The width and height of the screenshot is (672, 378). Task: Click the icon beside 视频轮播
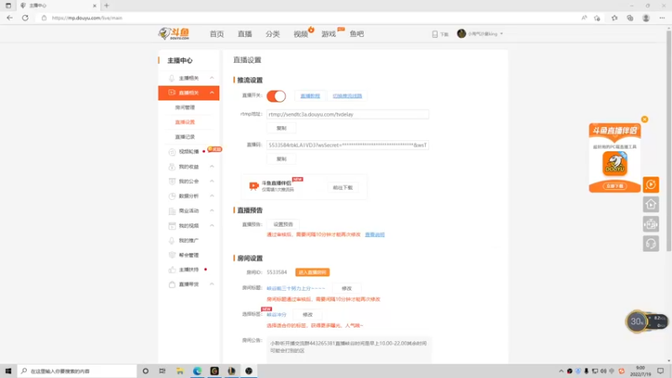pos(172,152)
